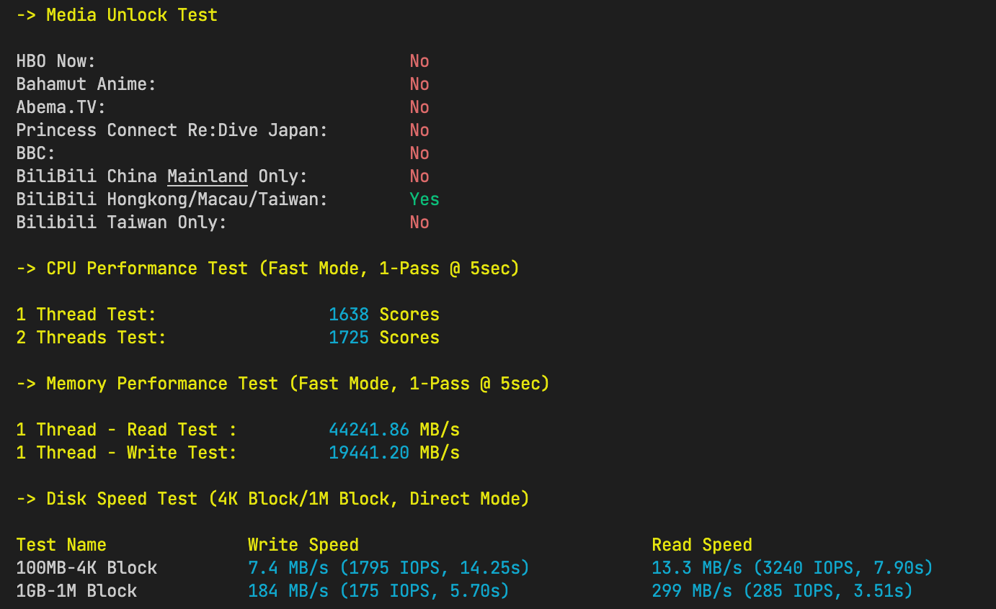This screenshot has width=996, height=609.
Task: Click the 19441.20 write speed value
Action: click(x=369, y=453)
